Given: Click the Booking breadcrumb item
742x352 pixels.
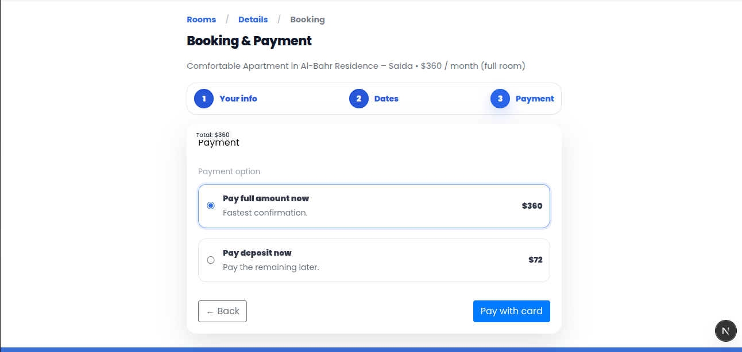Looking at the screenshot, I should (307, 19).
